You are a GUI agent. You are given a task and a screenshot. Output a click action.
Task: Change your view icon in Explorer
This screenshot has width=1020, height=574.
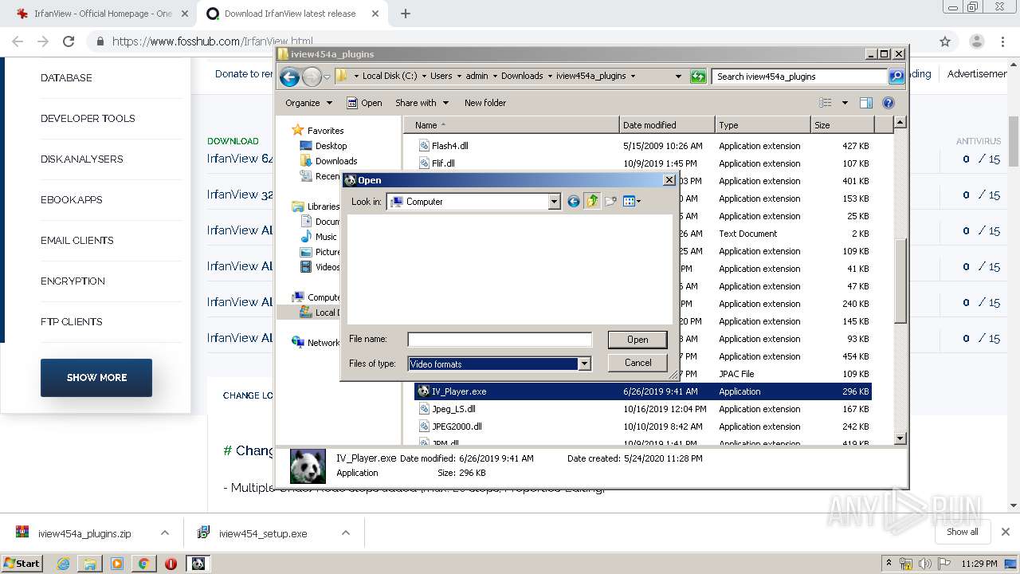click(x=826, y=103)
